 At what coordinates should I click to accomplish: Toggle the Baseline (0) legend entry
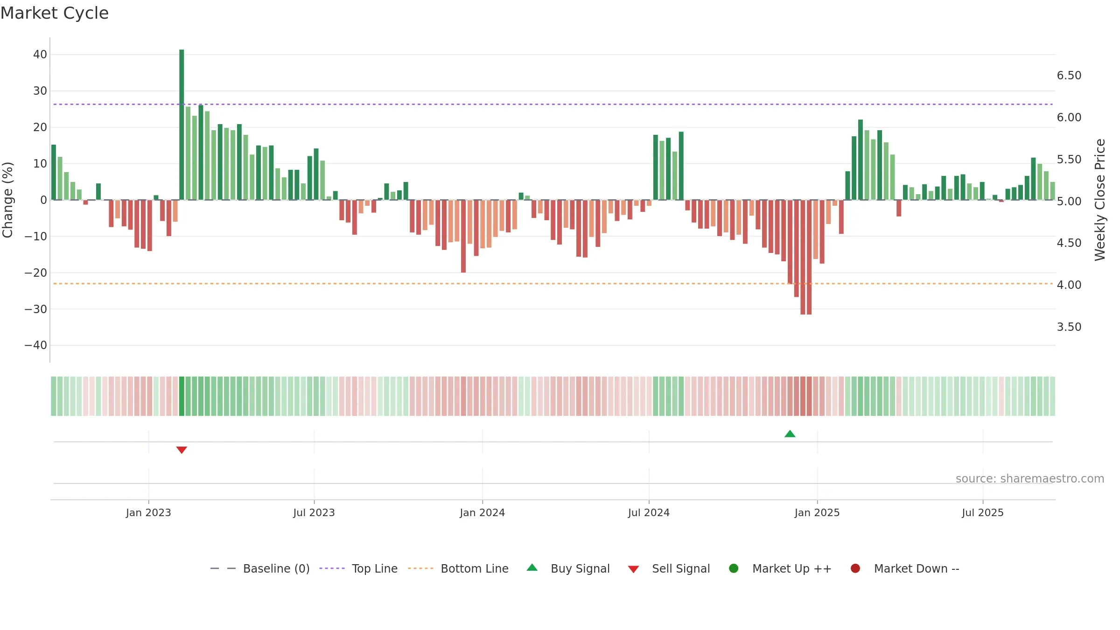pyautogui.click(x=260, y=568)
